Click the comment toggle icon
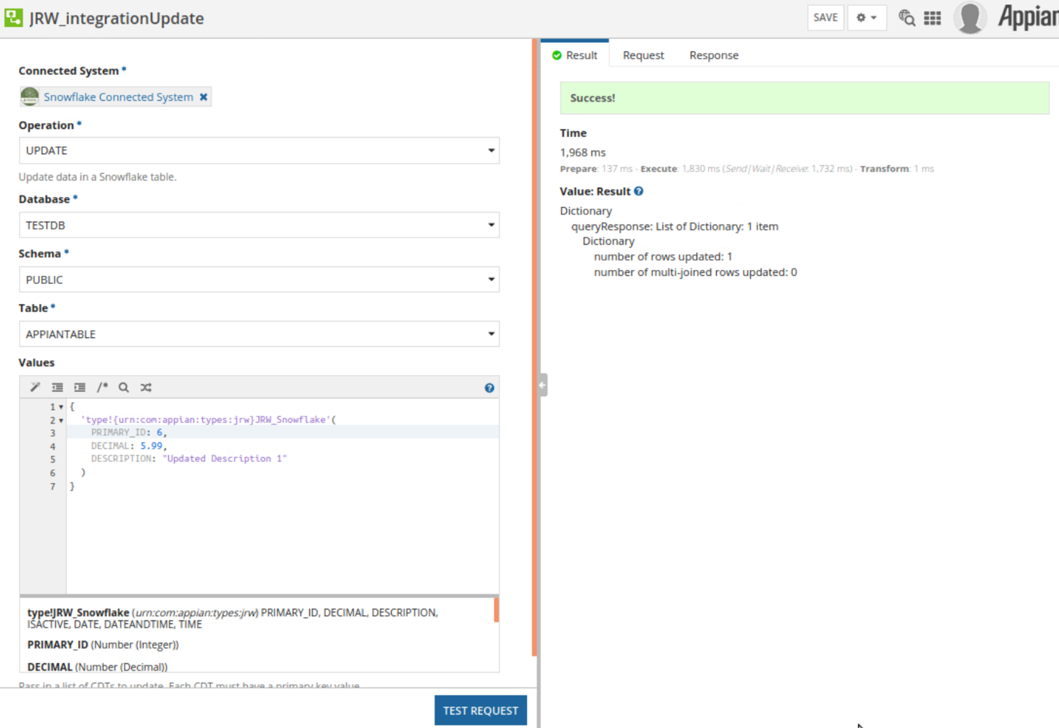The height and width of the screenshot is (728, 1059). [x=102, y=387]
